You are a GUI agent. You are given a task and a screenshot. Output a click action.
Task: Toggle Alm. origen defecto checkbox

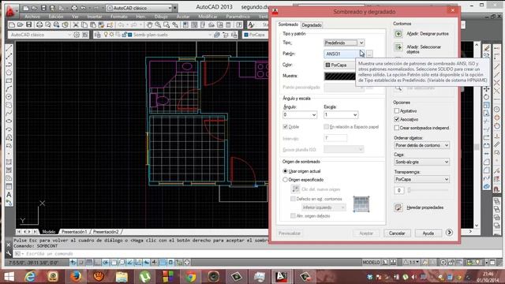293,215
